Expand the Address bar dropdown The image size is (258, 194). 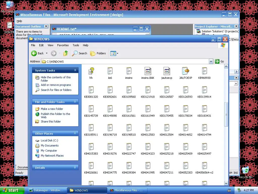211,62
